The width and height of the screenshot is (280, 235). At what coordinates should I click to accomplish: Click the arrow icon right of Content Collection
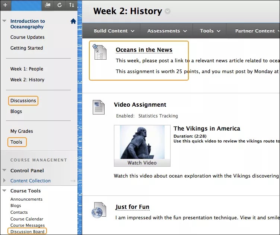[x=73, y=181]
